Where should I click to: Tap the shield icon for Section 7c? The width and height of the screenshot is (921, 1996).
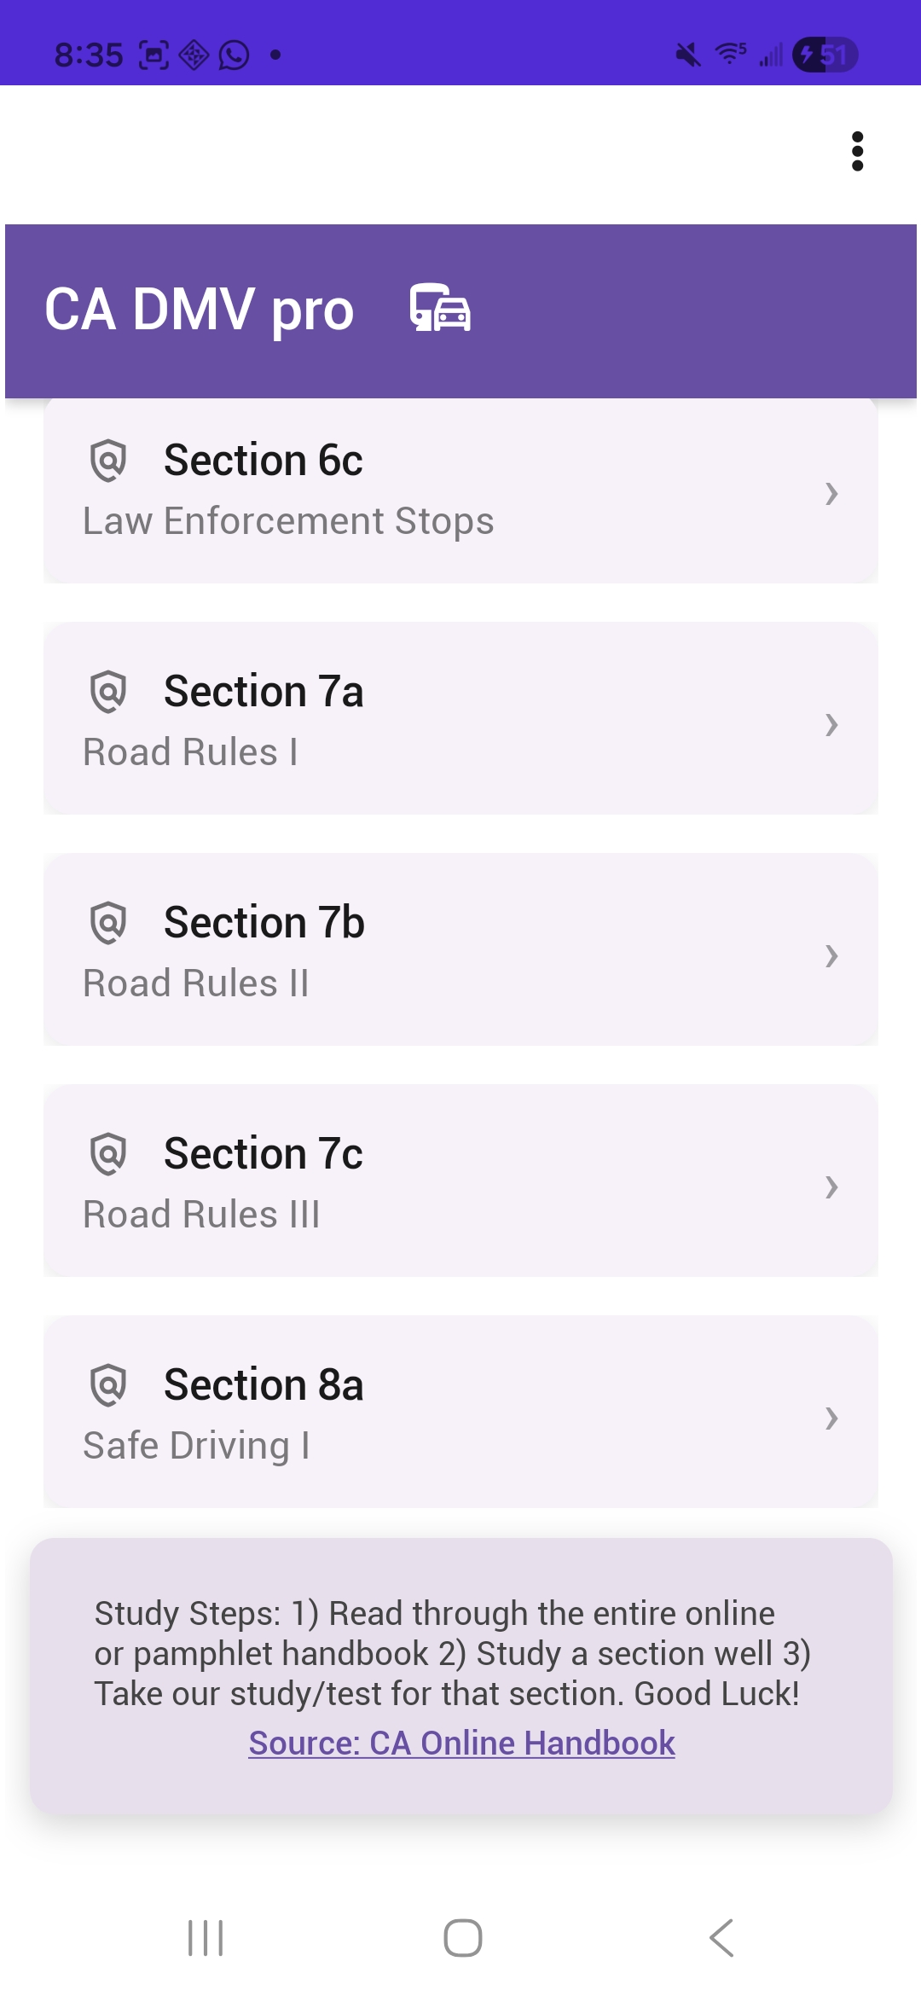[x=108, y=1154]
